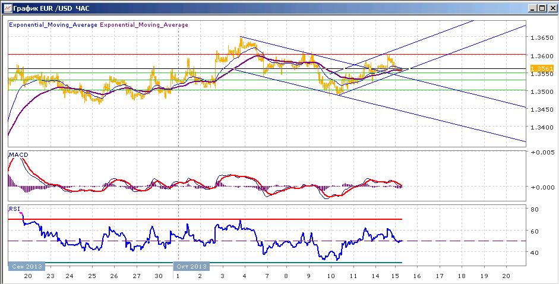Click the date label 26 on time axis
The width and height of the screenshot is (559, 284).
113,276
